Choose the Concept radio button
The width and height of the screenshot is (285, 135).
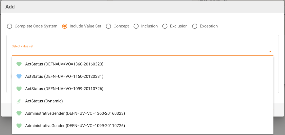pos(108,26)
